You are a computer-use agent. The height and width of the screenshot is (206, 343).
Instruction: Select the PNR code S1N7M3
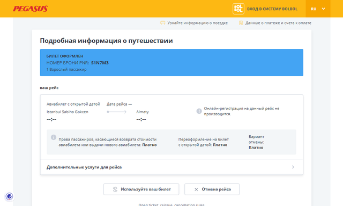100,63
